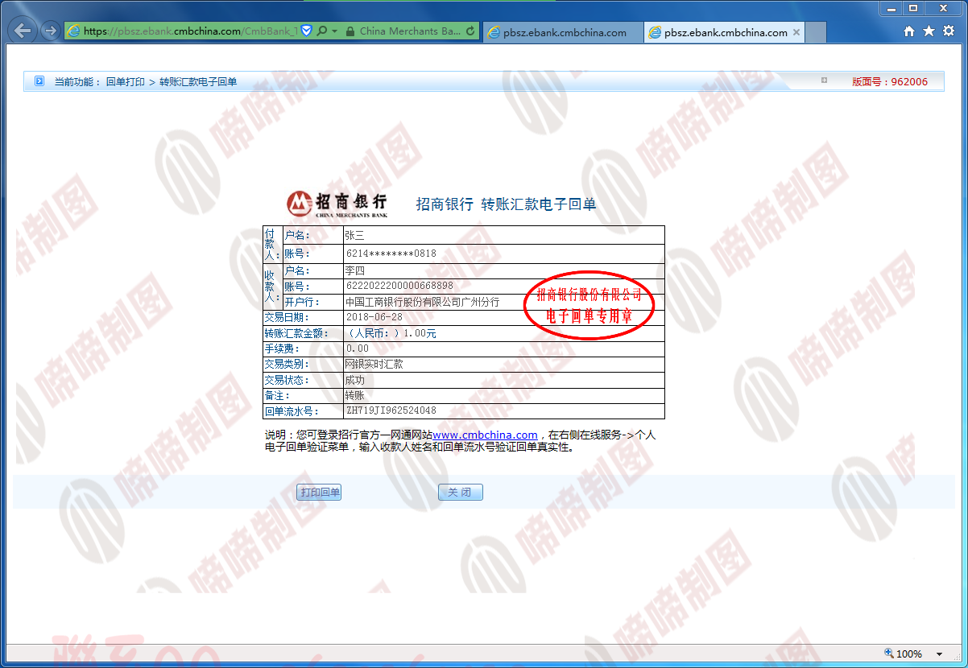Click the blue arrow icon before 当前功能
The width and height of the screenshot is (968, 668).
(39, 81)
